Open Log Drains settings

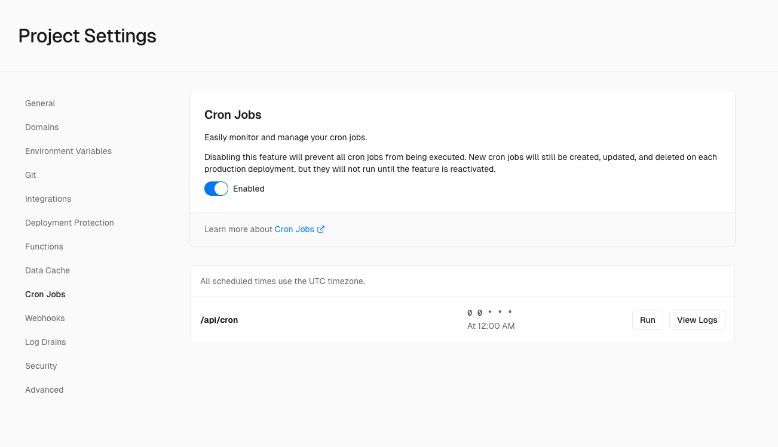(x=45, y=342)
